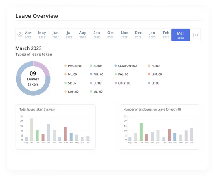This screenshot has height=180, width=216.
Task: Click the previous months arrow icon
Action: pos(20,35)
